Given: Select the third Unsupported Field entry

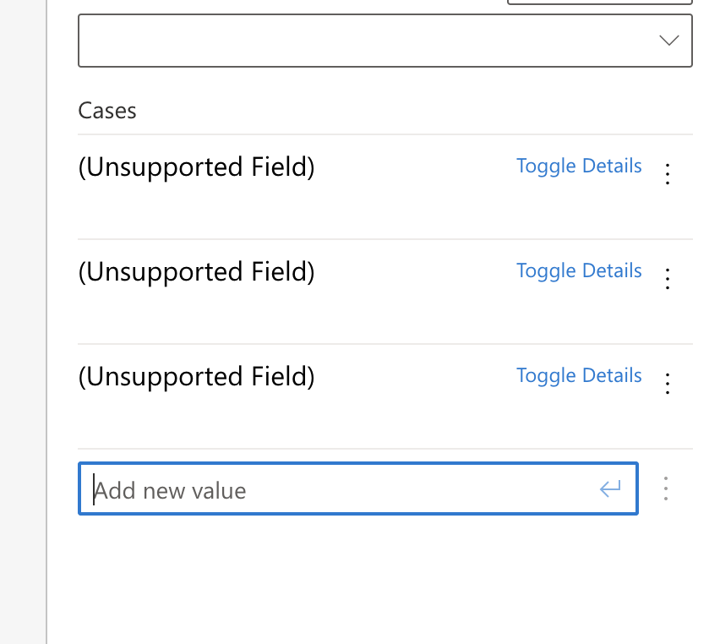Looking at the screenshot, I should coord(196,377).
